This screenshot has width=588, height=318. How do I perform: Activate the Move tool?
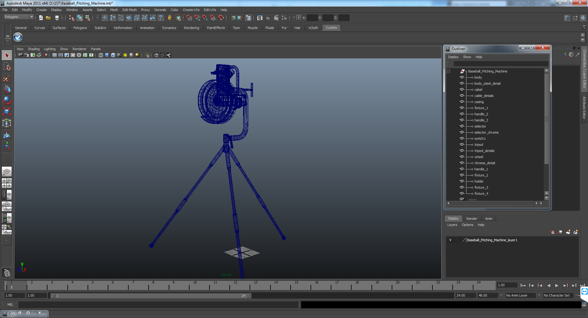(7, 89)
